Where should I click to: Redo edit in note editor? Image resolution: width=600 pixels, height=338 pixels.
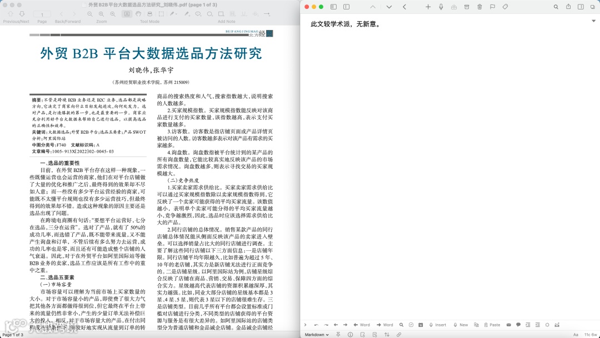point(326,325)
